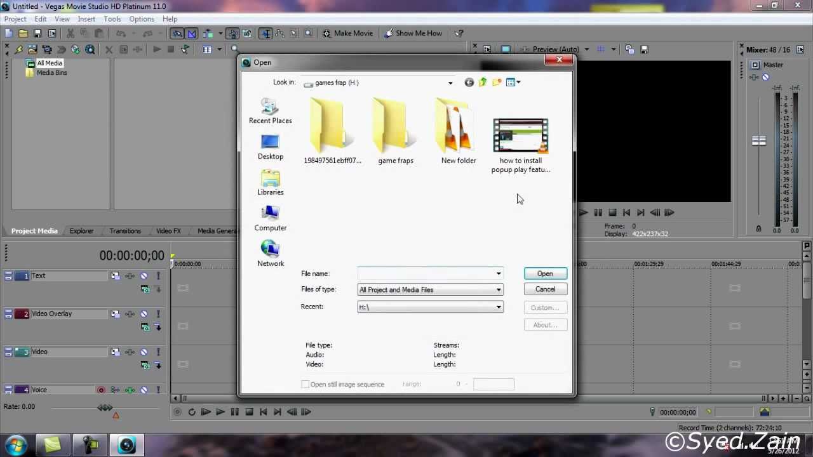The image size is (813, 457).
Task: Mute the Voice audio track
Action: (x=144, y=390)
